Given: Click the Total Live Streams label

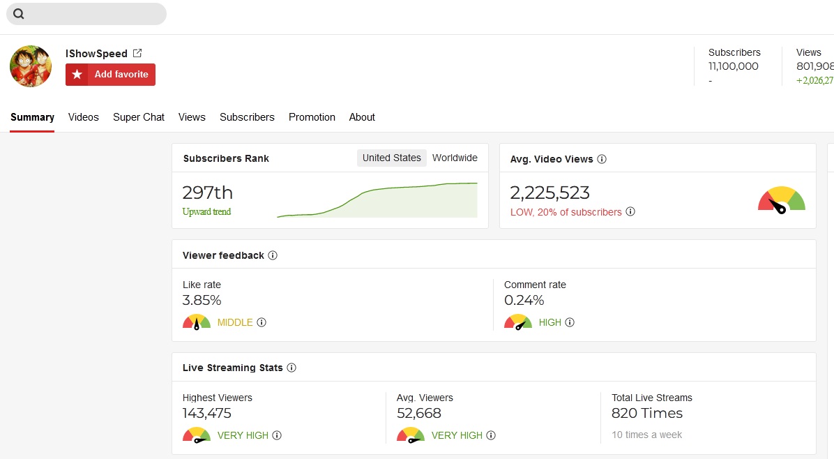Looking at the screenshot, I should (x=652, y=398).
